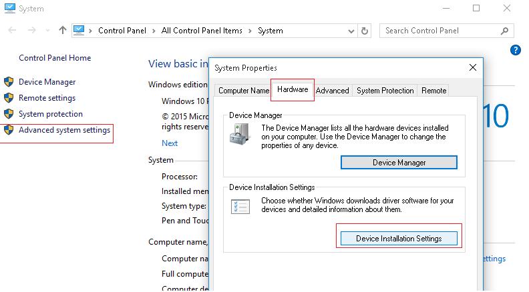Click the blue Help question mark icon

point(515,50)
